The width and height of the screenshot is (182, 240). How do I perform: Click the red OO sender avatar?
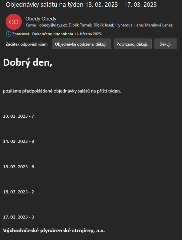coord(14,22)
